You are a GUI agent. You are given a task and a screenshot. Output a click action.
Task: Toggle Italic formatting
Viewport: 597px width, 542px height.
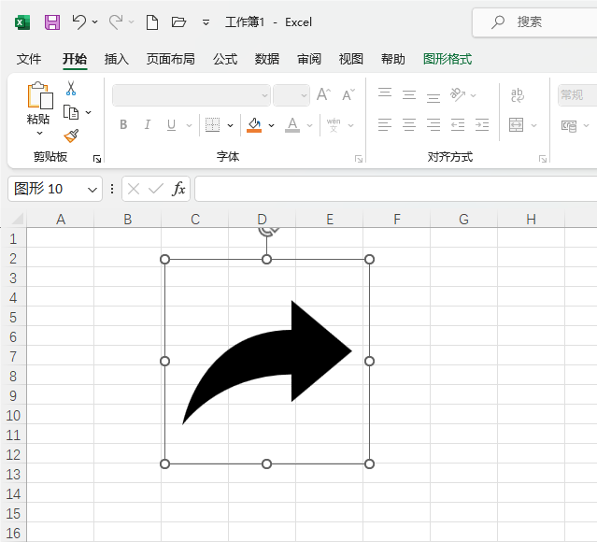(148, 124)
